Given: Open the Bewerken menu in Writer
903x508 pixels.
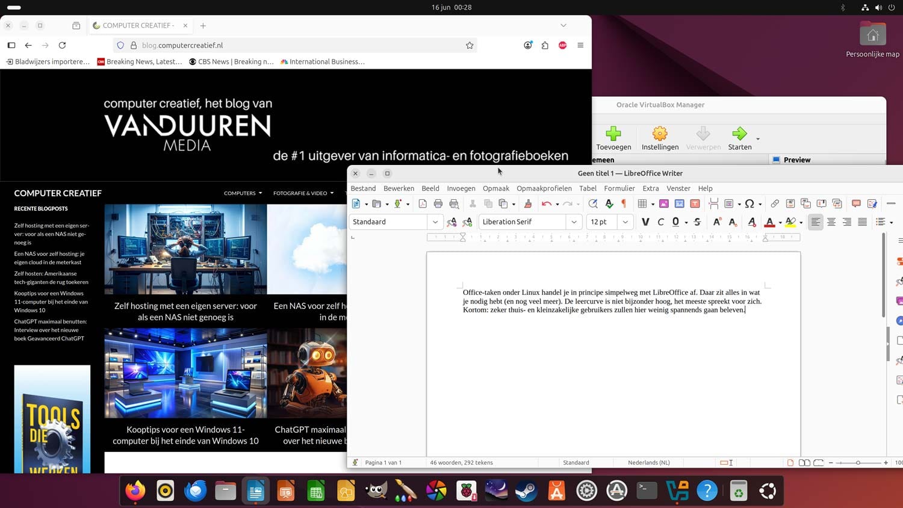Looking at the screenshot, I should tap(399, 188).
